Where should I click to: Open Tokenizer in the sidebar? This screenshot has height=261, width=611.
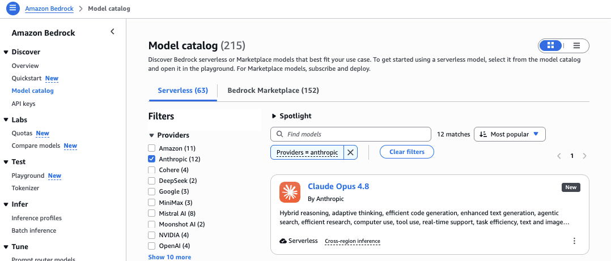(26, 188)
